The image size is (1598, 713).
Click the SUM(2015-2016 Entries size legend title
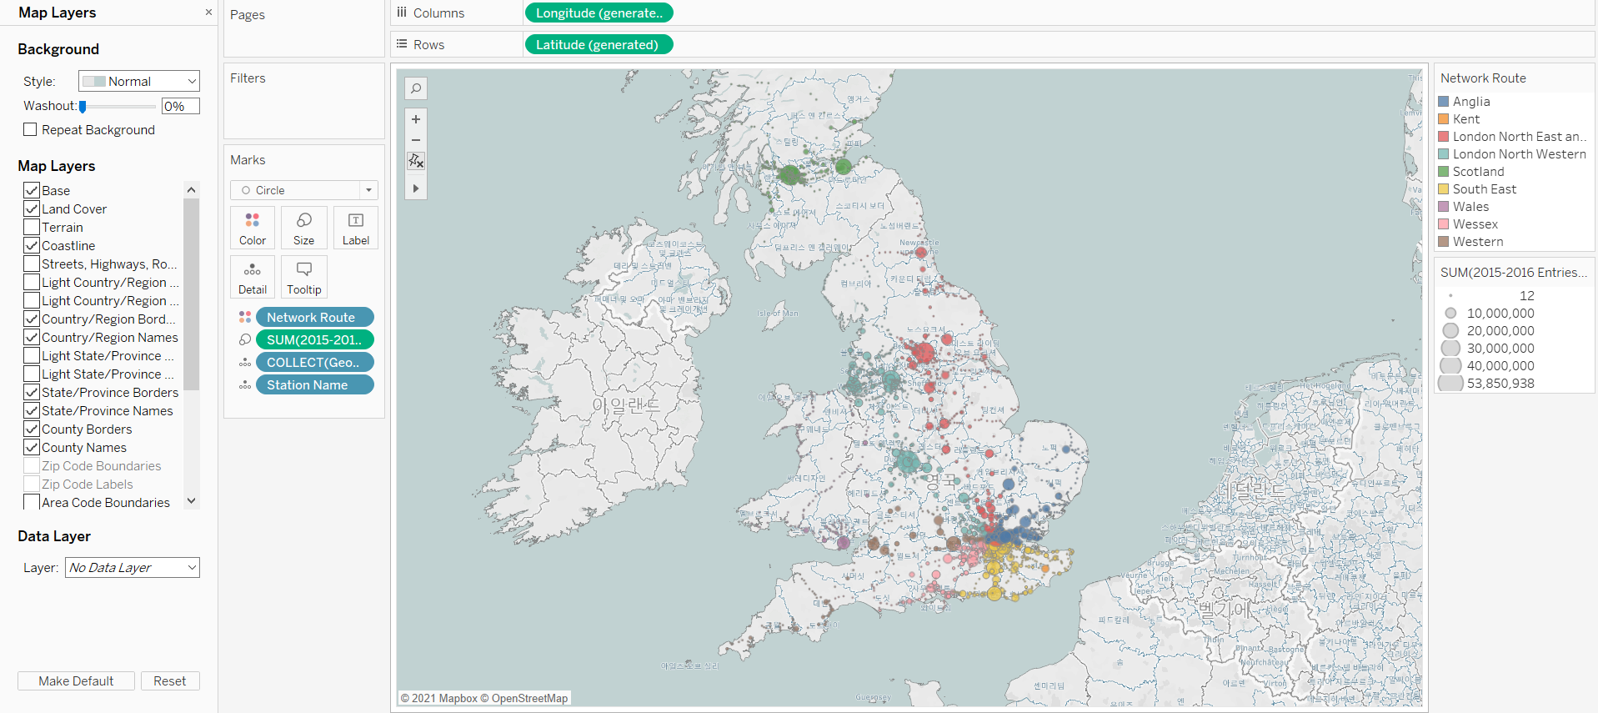coord(1514,272)
